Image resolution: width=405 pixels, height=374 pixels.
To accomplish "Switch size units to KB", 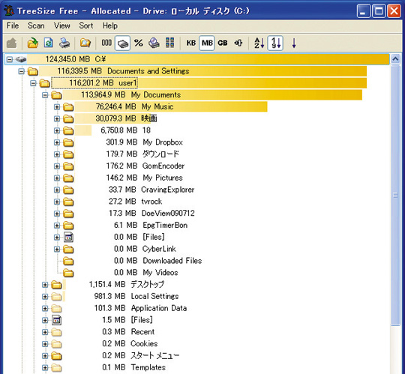I will point(191,43).
